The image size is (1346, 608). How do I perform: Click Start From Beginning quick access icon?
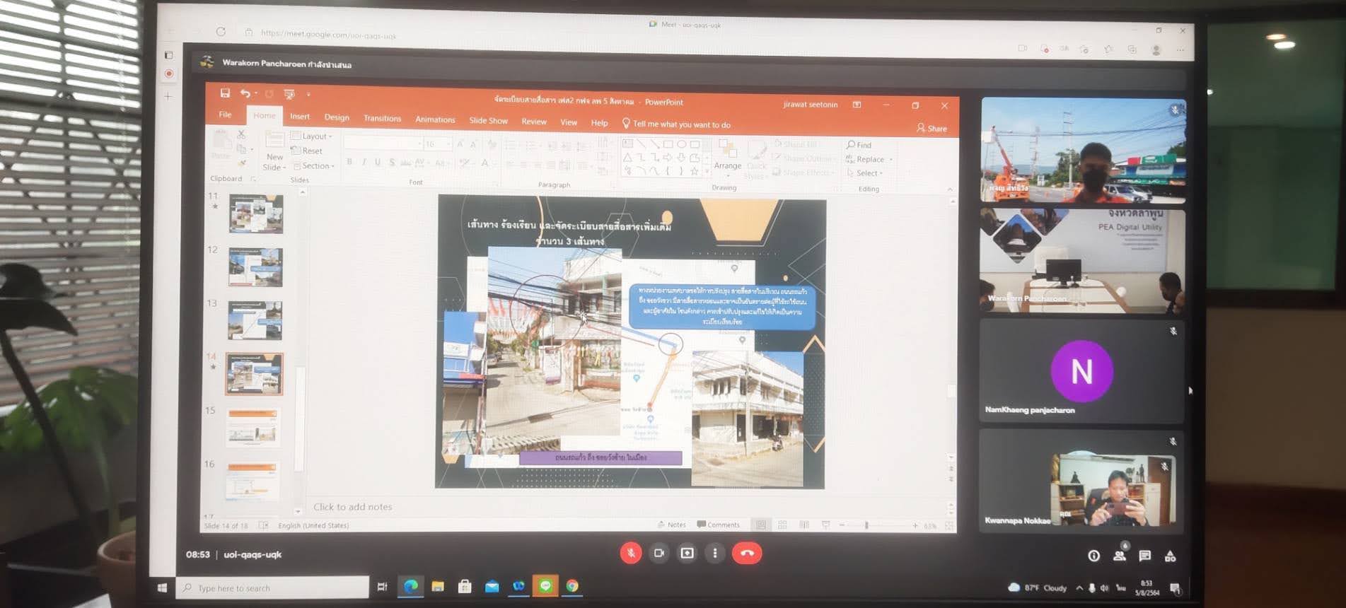289,94
